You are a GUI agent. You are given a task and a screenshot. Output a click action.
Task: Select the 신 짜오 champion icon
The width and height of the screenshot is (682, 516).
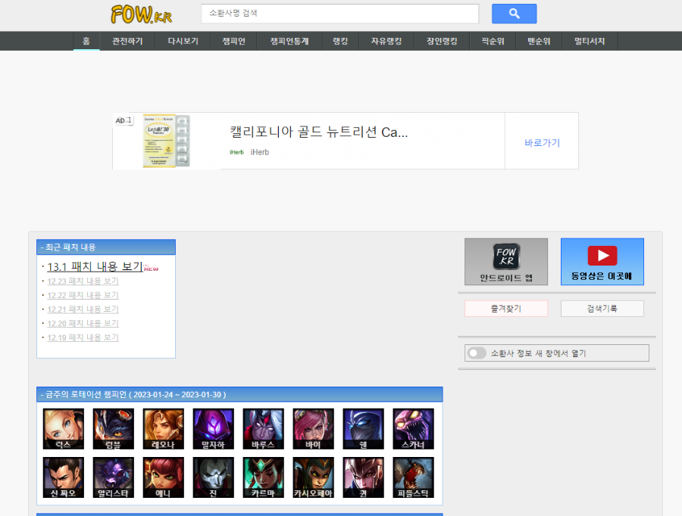pyautogui.click(x=64, y=477)
